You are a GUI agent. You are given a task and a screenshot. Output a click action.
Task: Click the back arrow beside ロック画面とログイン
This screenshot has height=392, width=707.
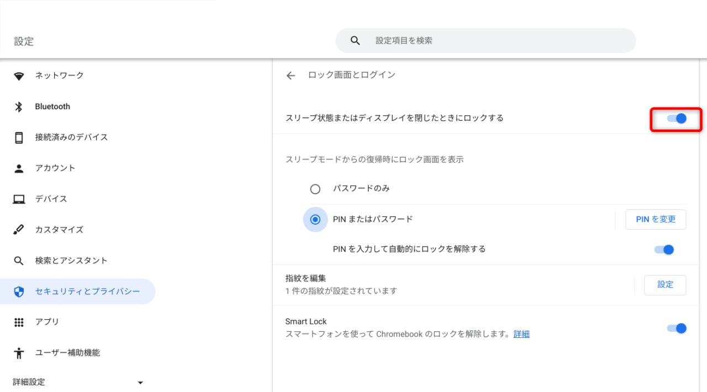point(291,76)
